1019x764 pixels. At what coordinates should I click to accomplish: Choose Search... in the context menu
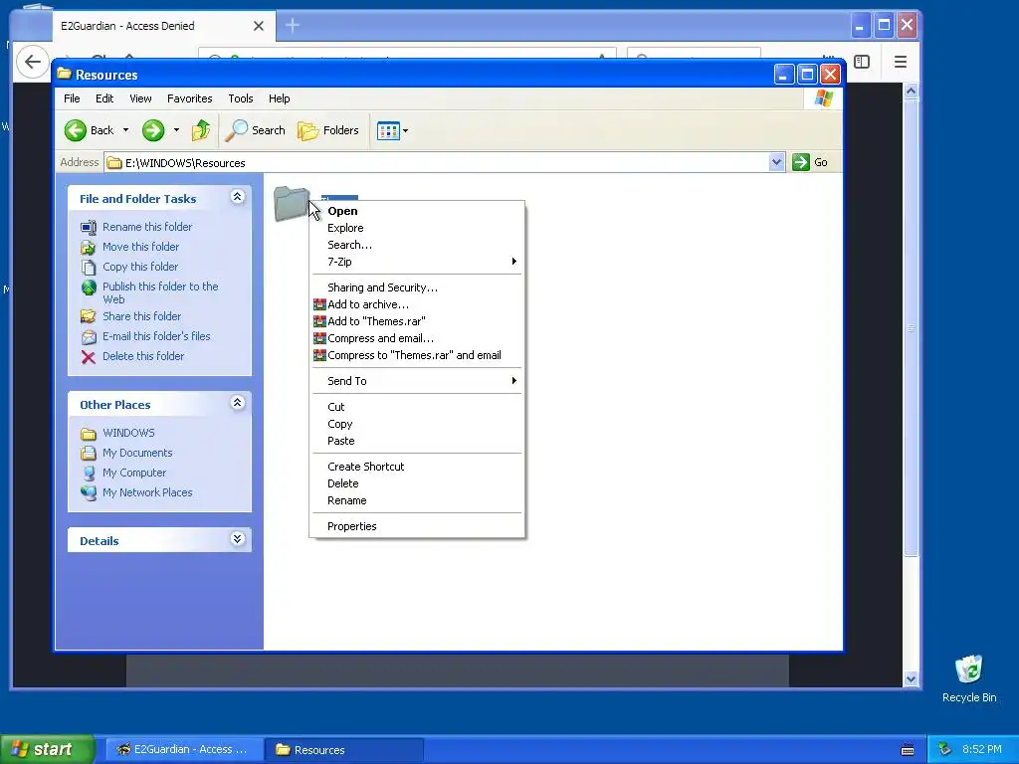click(417, 245)
